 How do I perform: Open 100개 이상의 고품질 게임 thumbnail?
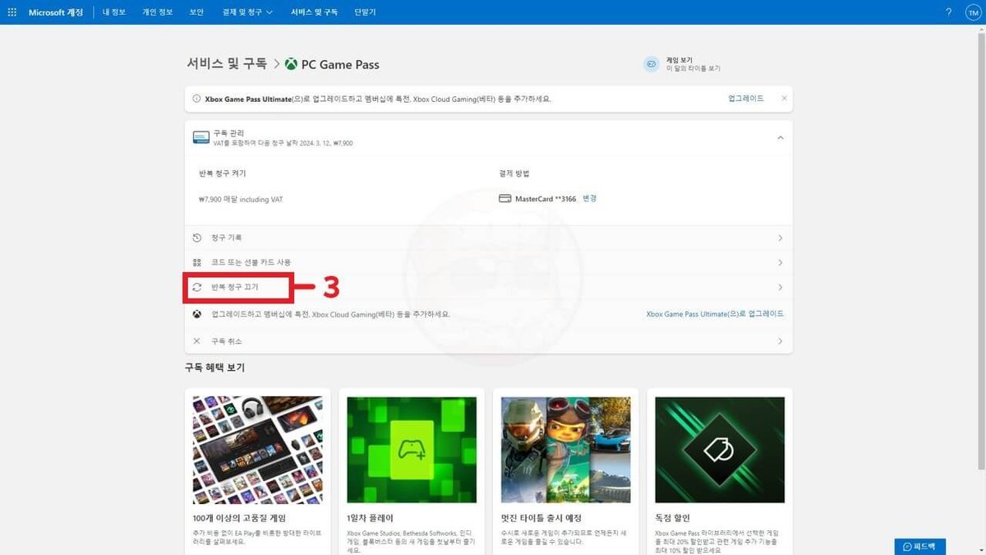click(x=257, y=451)
